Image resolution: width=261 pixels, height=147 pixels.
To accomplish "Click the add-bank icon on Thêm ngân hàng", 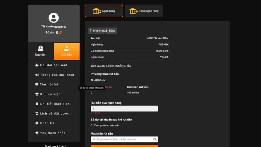I will coord(133,11).
